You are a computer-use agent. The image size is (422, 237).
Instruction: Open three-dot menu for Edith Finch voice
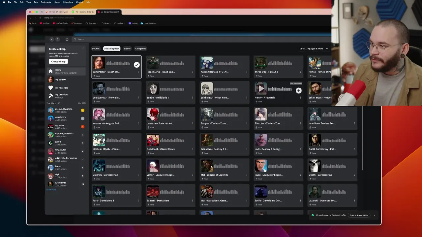(x=247, y=97)
